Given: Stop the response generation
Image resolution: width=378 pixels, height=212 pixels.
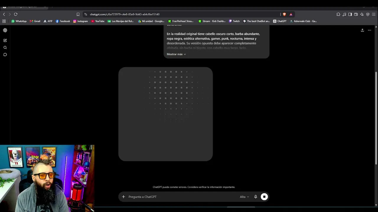Looking at the screenshot, I should coord(264,197).
